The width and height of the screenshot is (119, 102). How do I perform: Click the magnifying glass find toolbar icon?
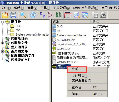tap(23, 15)
